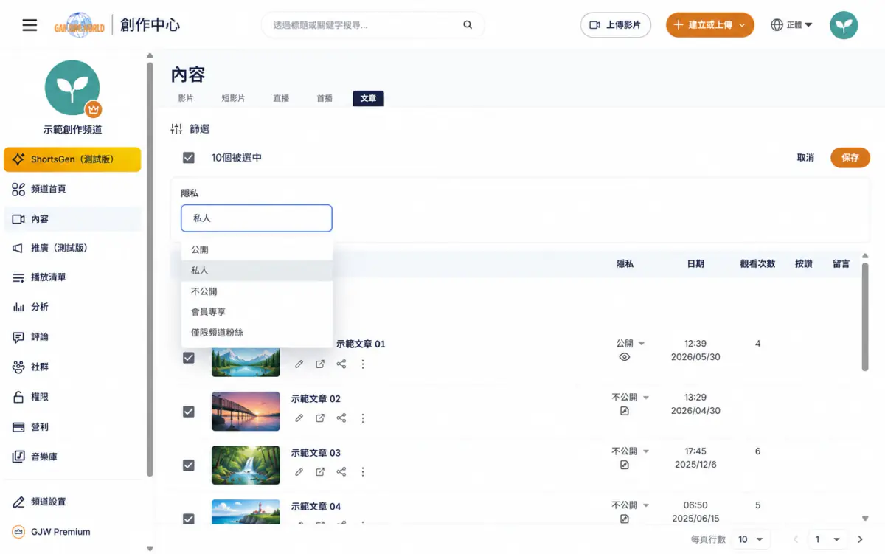The image size is (885, 554).
Task: Click the 上傳影片 button
Action: tap(616, 25)
